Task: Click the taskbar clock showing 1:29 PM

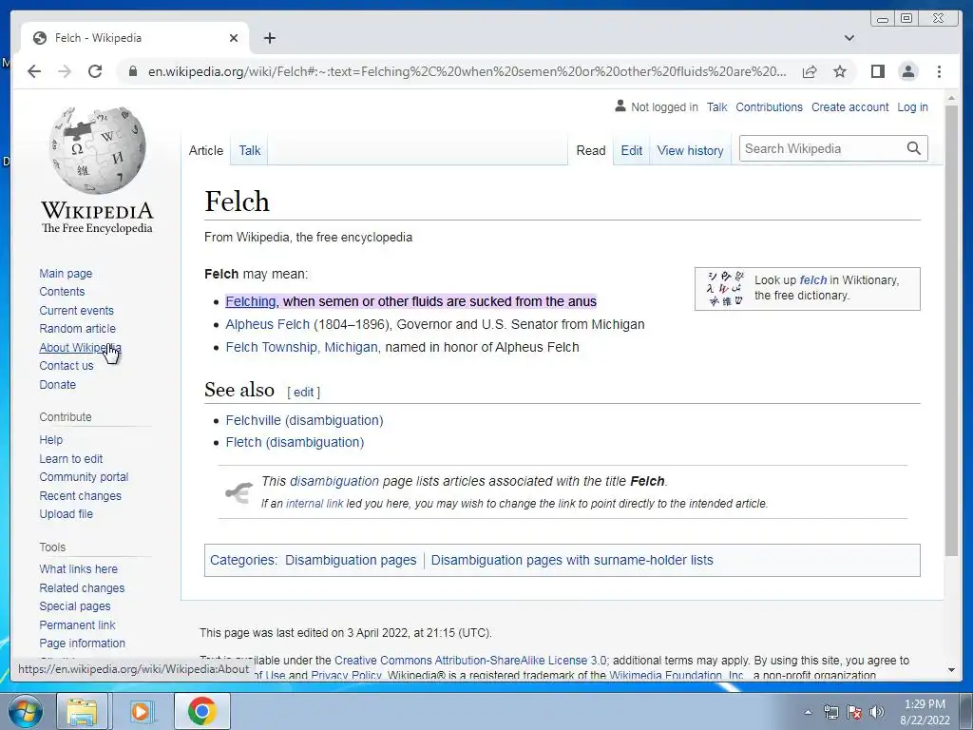Action: coord(925,712)
